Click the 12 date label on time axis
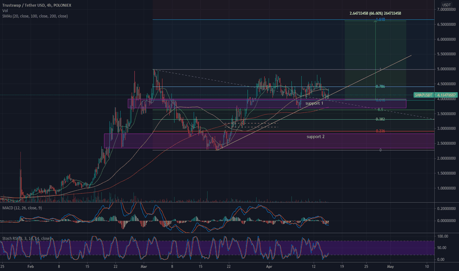This screenshot has height=271, width=459. click(314, 267)
